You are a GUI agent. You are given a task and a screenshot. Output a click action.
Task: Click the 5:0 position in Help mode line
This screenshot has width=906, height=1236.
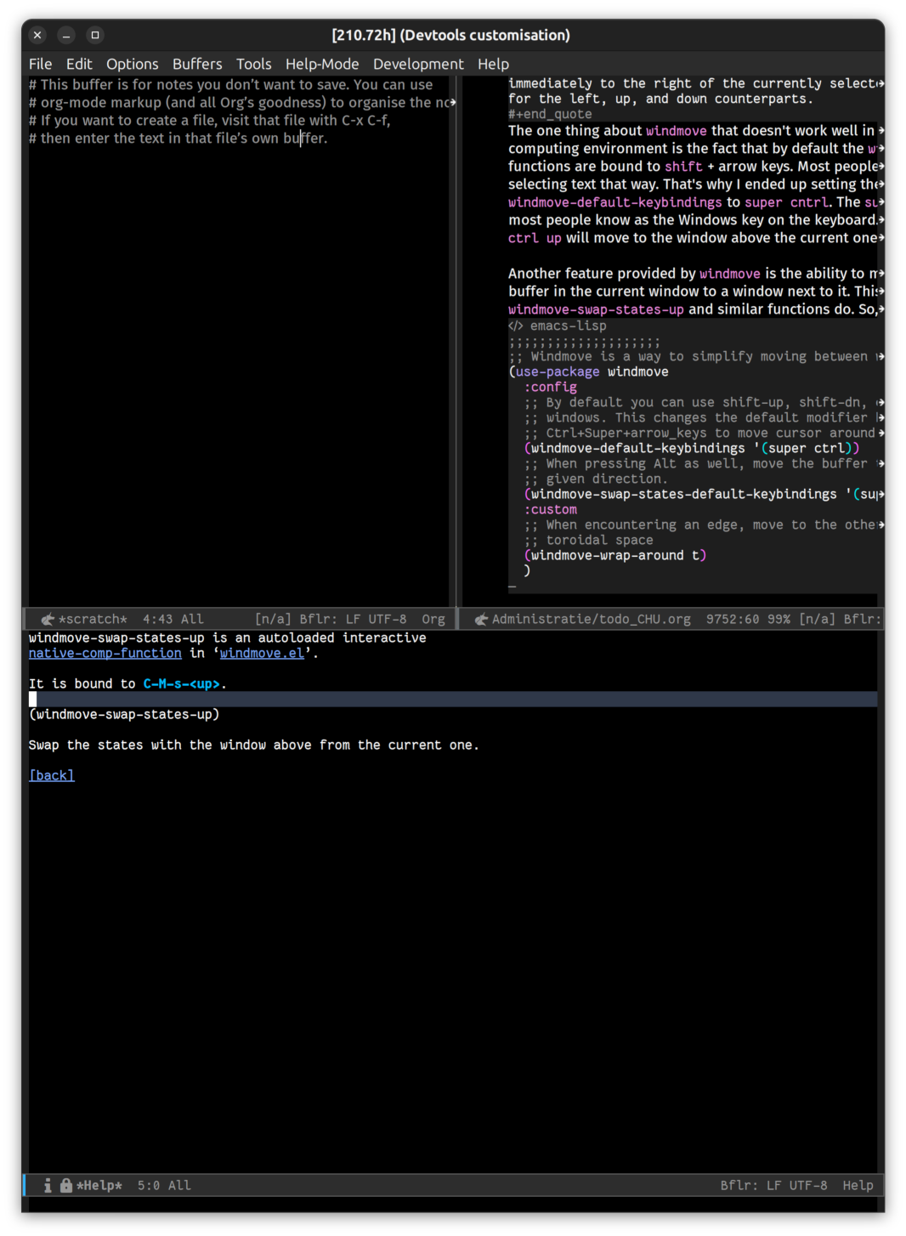point(149,1186)
